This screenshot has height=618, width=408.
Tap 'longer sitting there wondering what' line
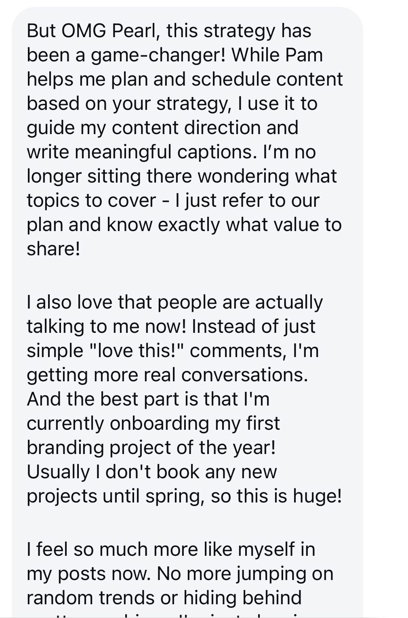coord(182,176)
